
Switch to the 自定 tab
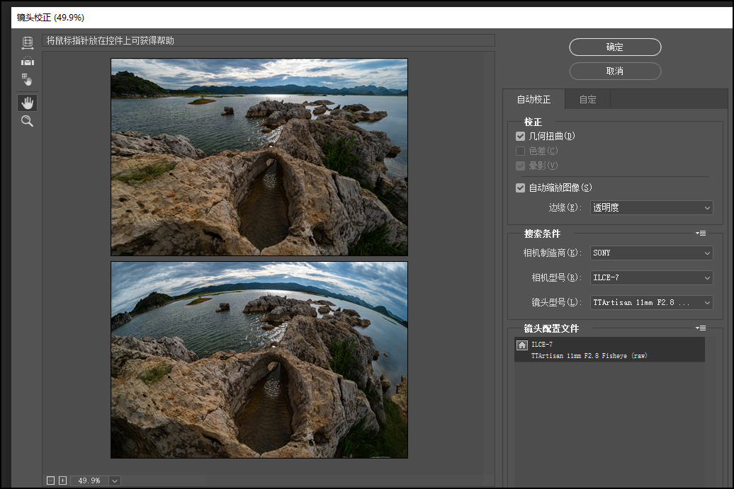pyautogui.click(x=587, y=100)
